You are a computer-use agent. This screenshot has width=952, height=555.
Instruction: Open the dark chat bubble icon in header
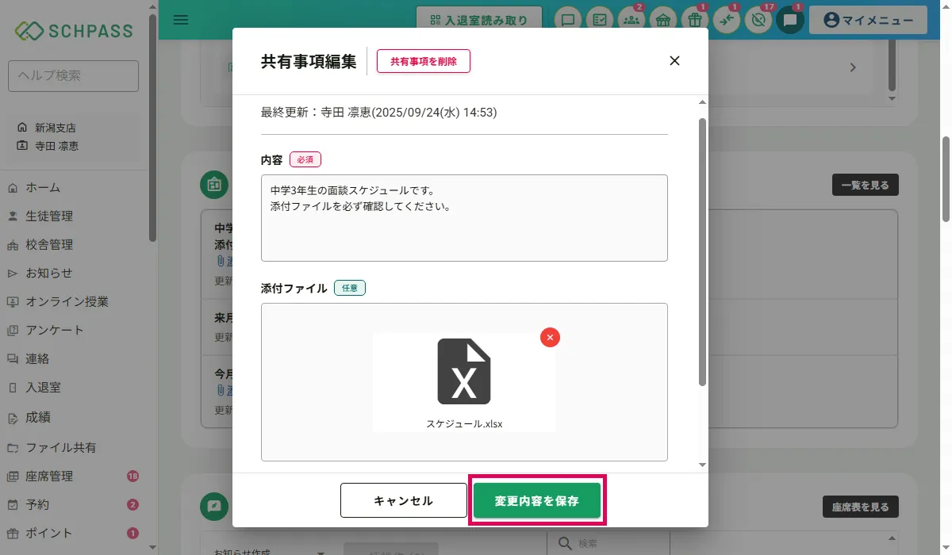point(790,21)
